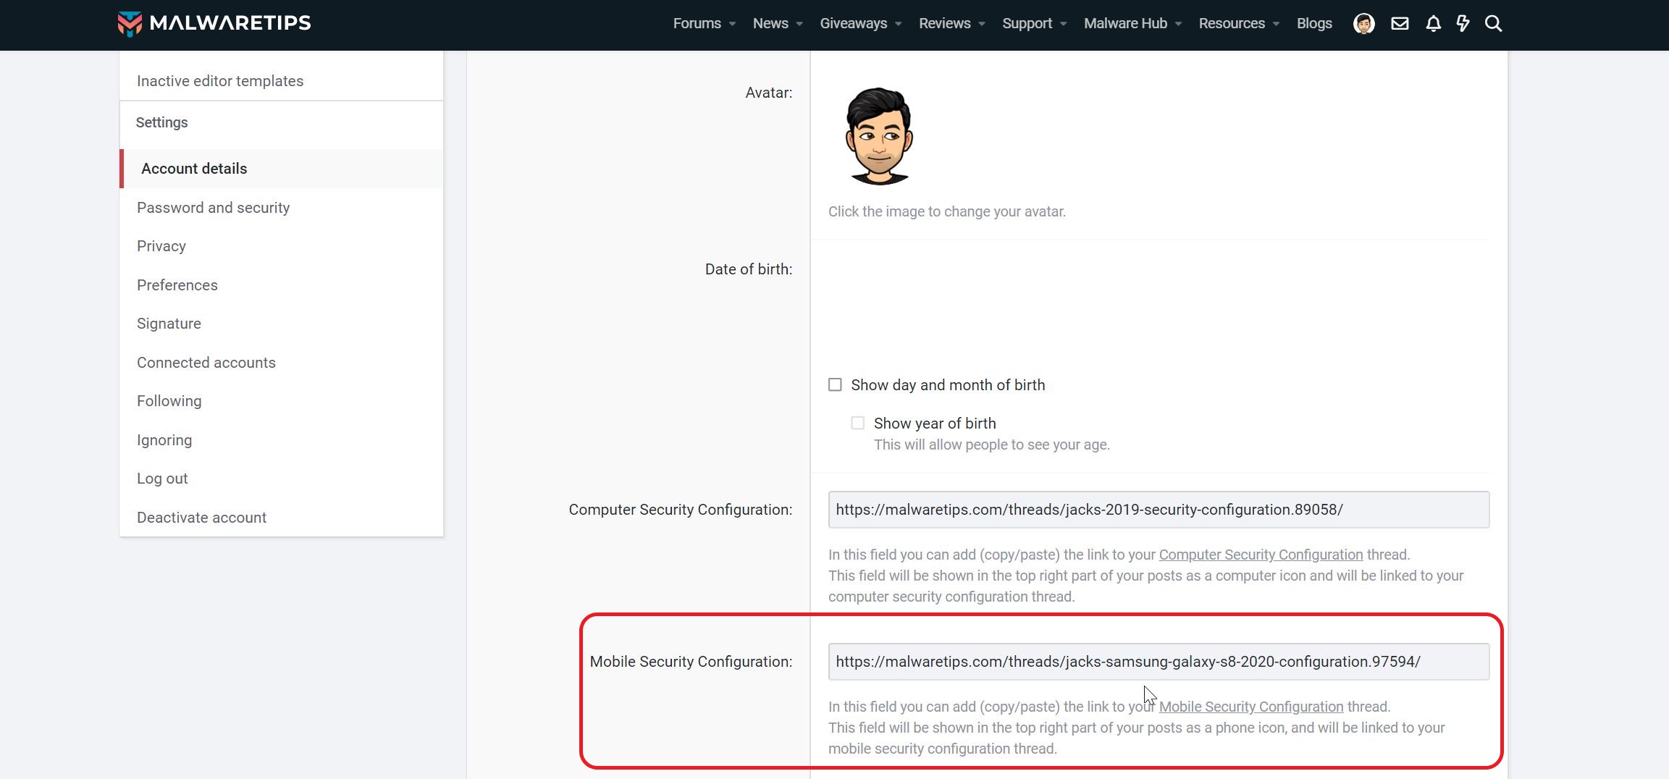Open Password and security settings
The image size is (1669, 779).
[x=213, y=208]
